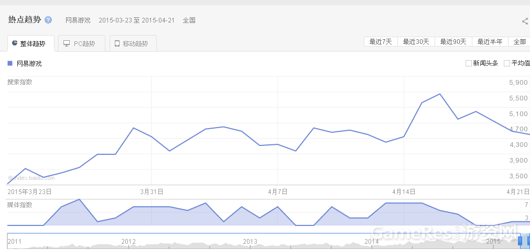530x250 pixels.
Task: Enable the 平均值 checkbox
Action: [x=507, y=63]
